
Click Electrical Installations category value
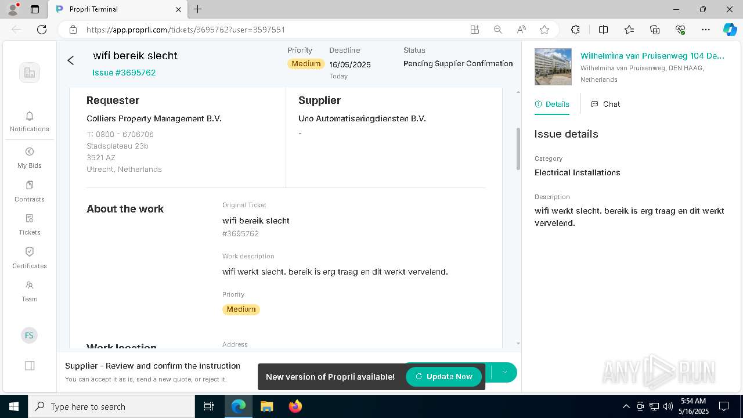click(577, 172)
